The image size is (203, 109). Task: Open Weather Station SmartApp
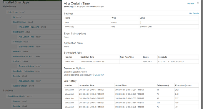20,86
